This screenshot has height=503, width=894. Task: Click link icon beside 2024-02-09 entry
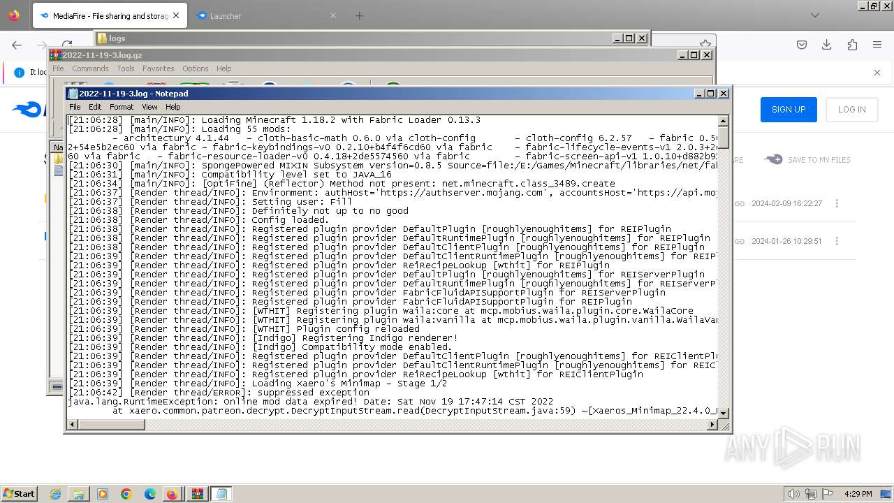coord(739,203)
